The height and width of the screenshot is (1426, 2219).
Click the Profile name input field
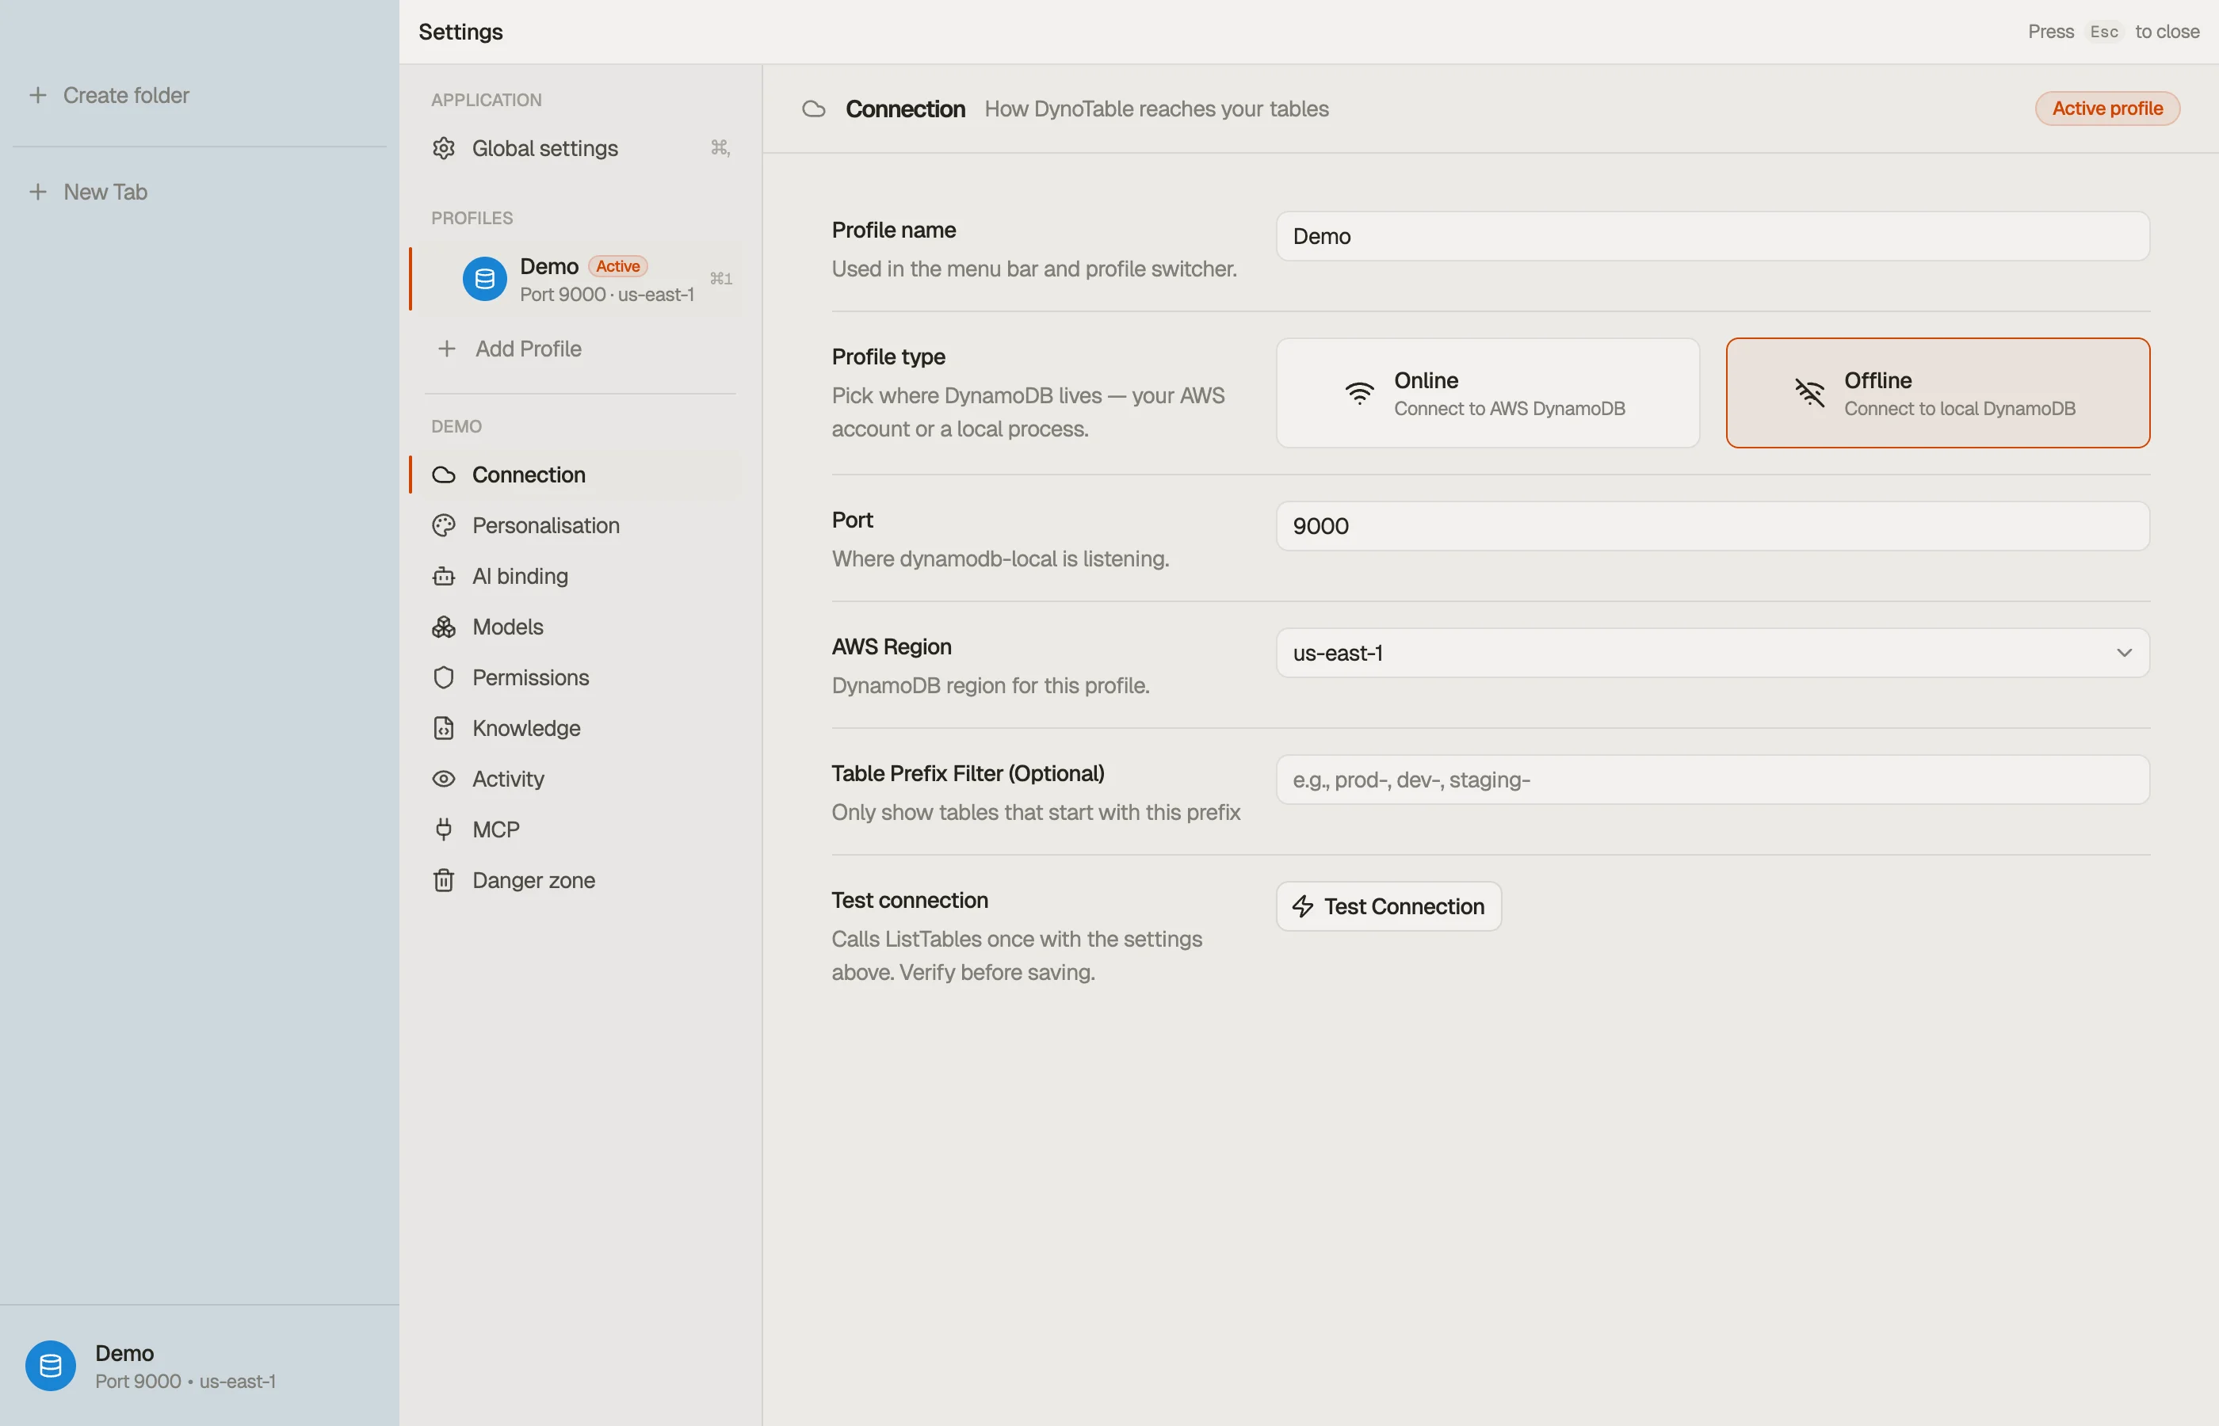tap(1713, 236)
